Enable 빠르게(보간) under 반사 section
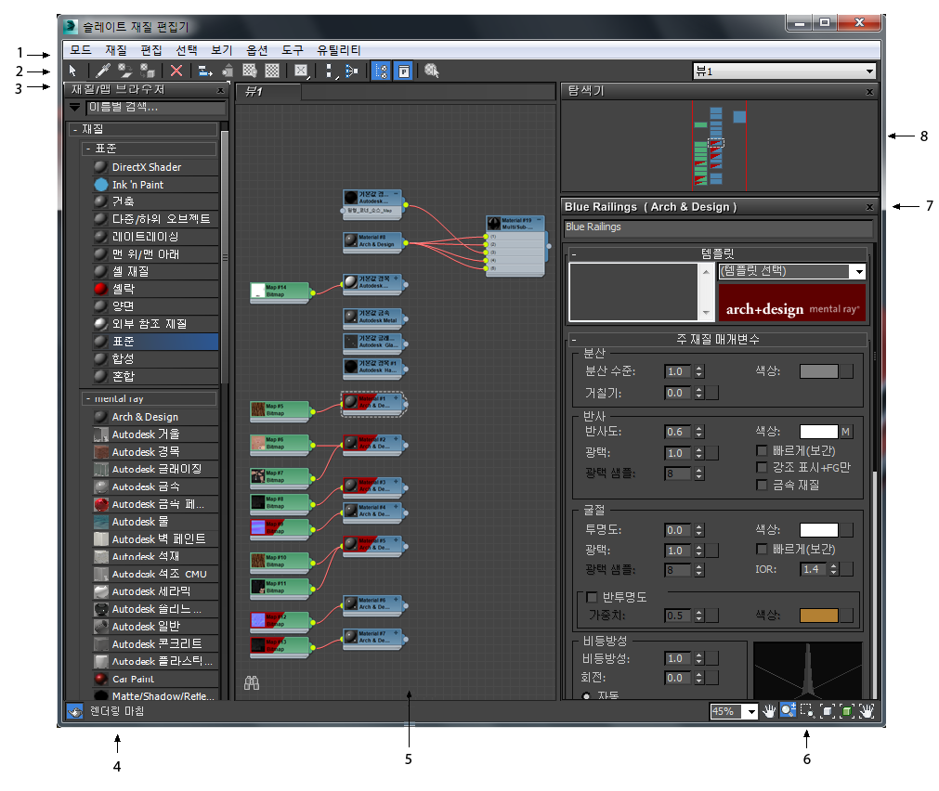The width and height of the screenshot is (939, 791). [x=762, y=450]
